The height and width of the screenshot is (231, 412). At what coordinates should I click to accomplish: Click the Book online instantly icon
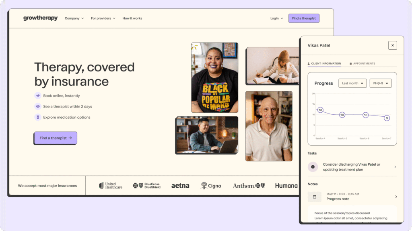coord(38,95)
